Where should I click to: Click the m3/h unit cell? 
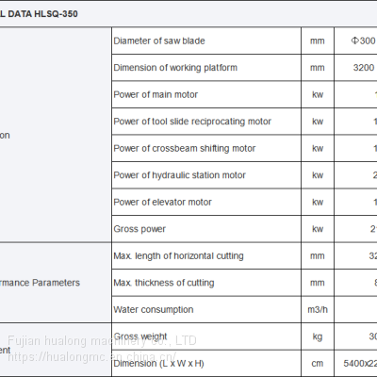coord(318,310)
